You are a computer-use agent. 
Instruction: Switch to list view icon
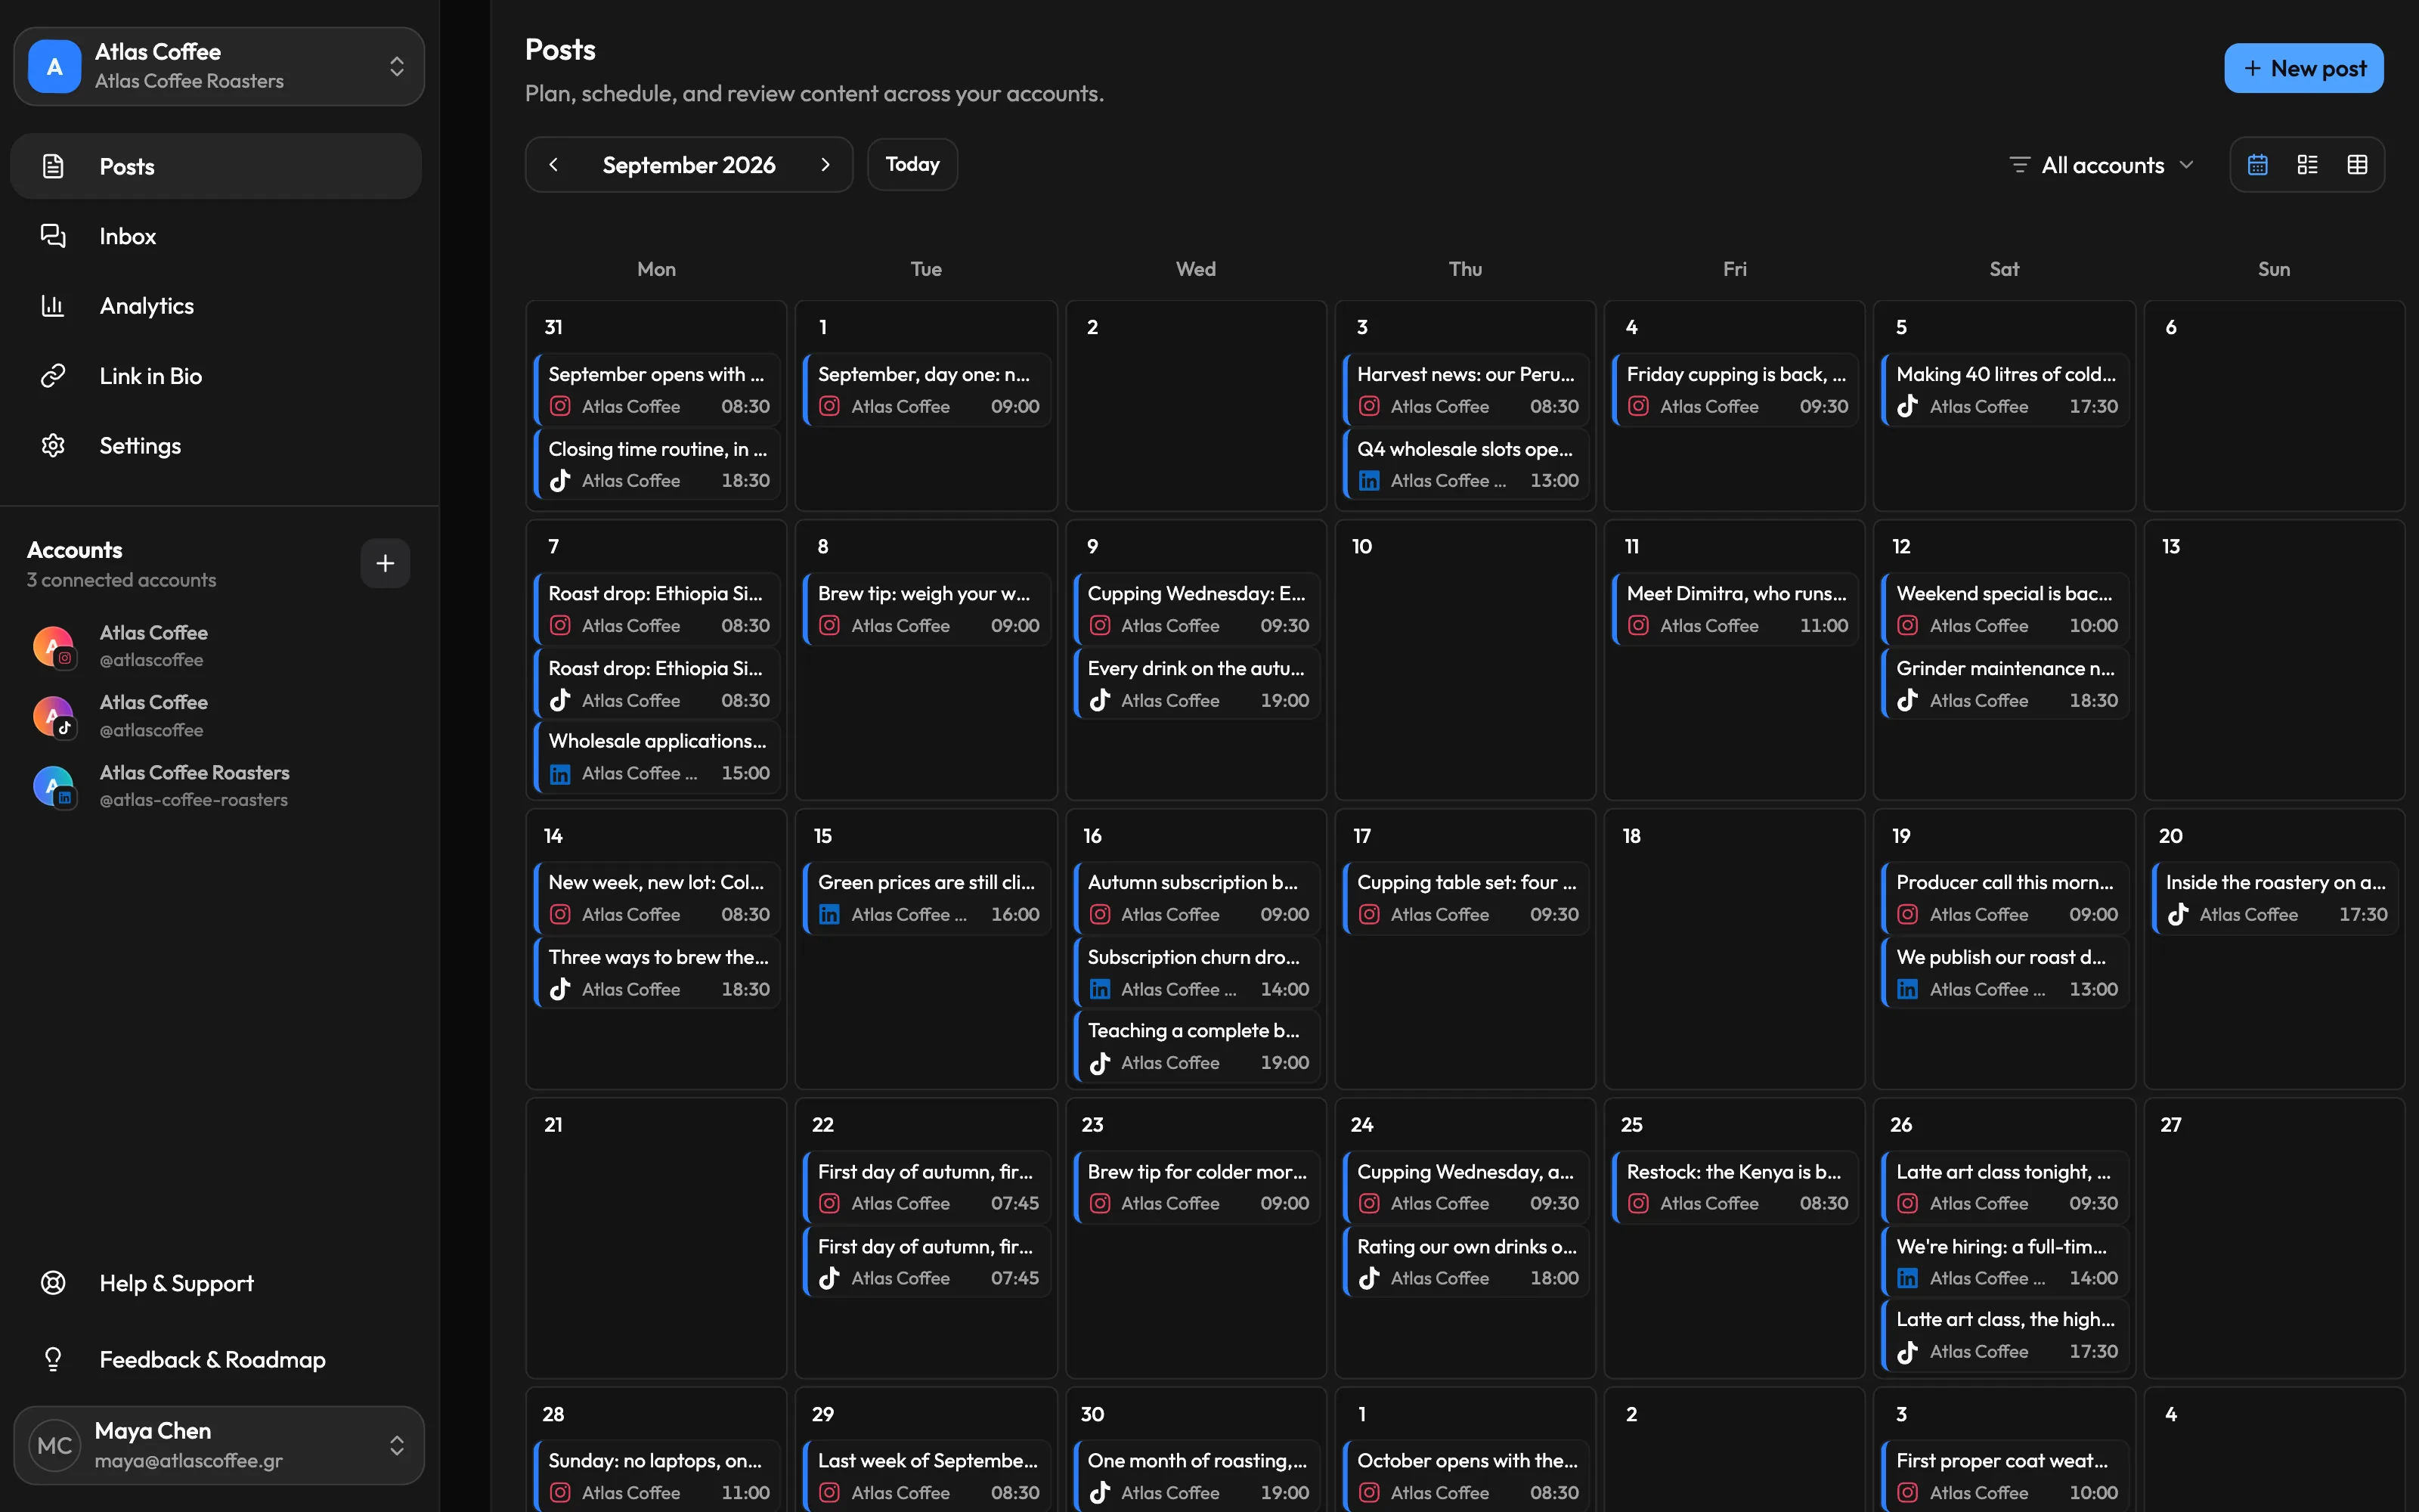pos(2307,165)
